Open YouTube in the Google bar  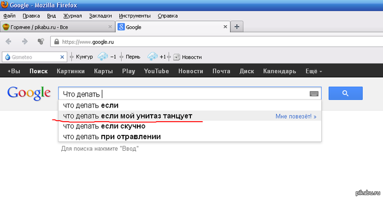[156, 71]
